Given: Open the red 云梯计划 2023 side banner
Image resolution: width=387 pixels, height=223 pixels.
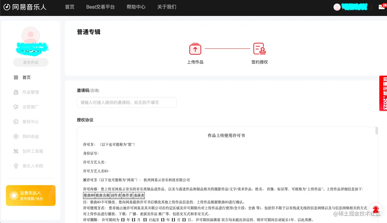Looking at the screenshot, I should [x=383, y=93].
